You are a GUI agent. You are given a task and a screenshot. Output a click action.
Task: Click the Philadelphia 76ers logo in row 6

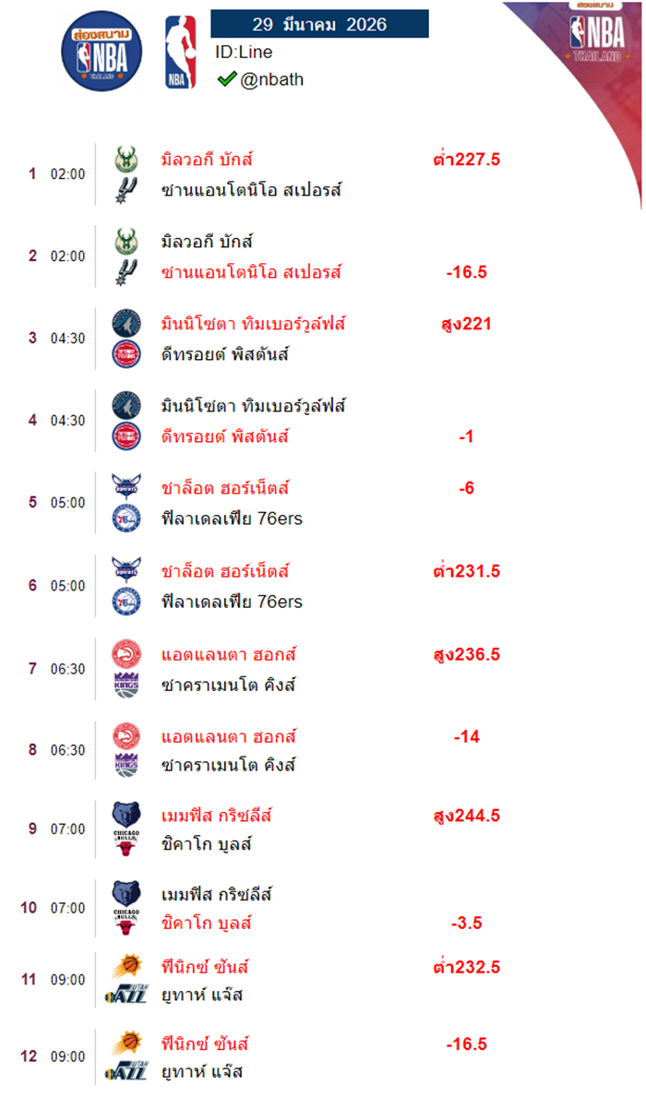coord(126,602)
